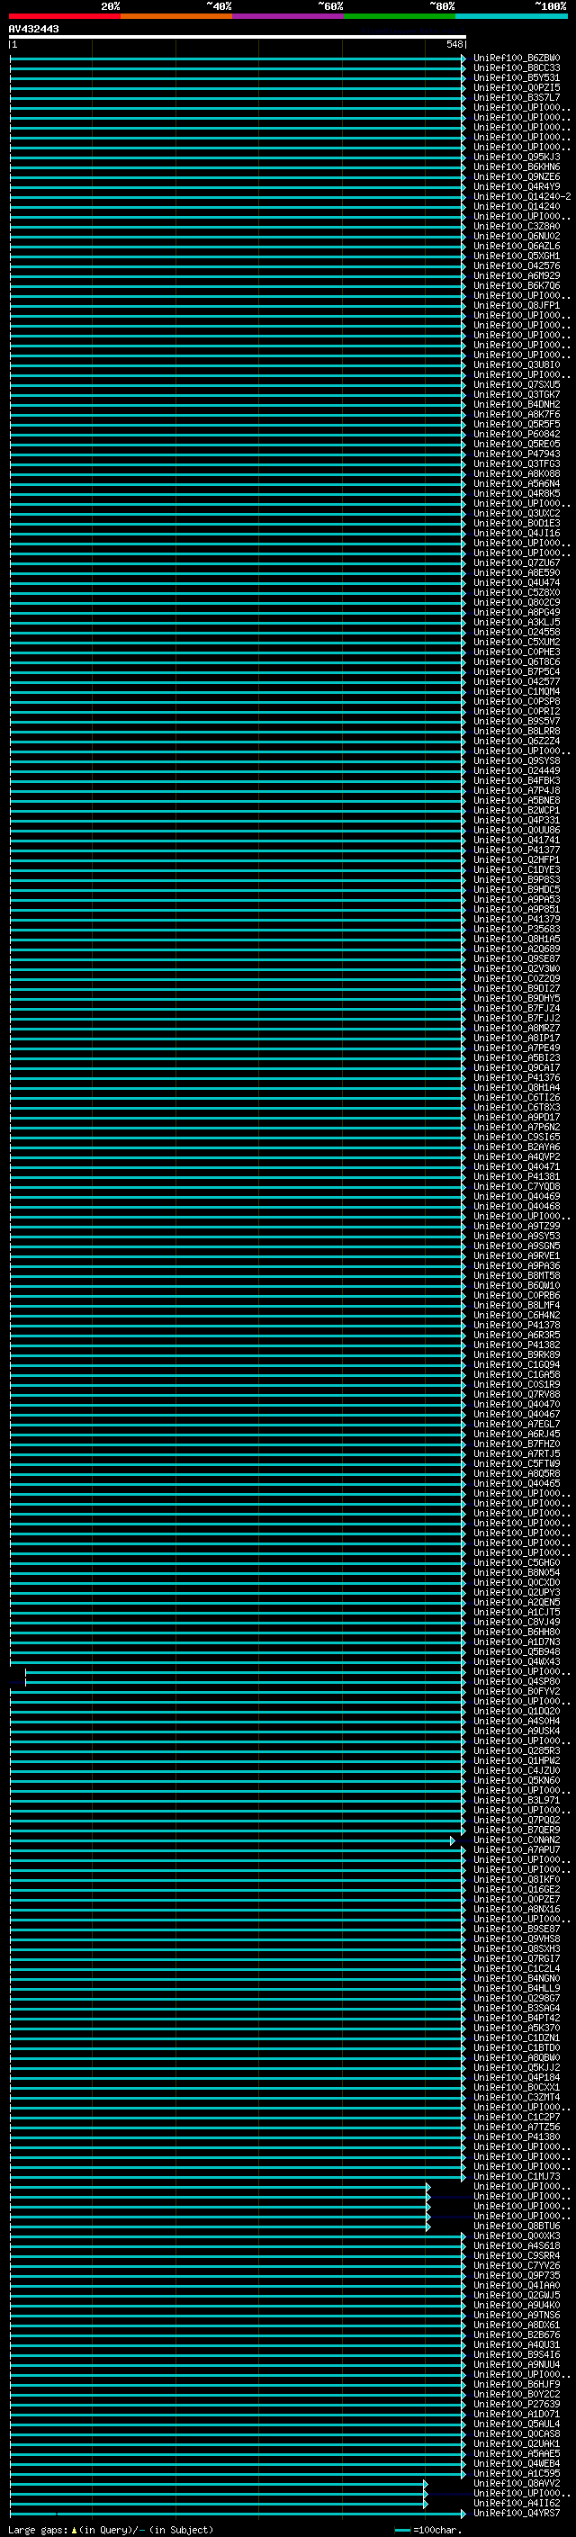576x2537 pixels.
Task: Click the UniRef100_Q8BTU6 hit label
Action: [x=517, y=2226]
